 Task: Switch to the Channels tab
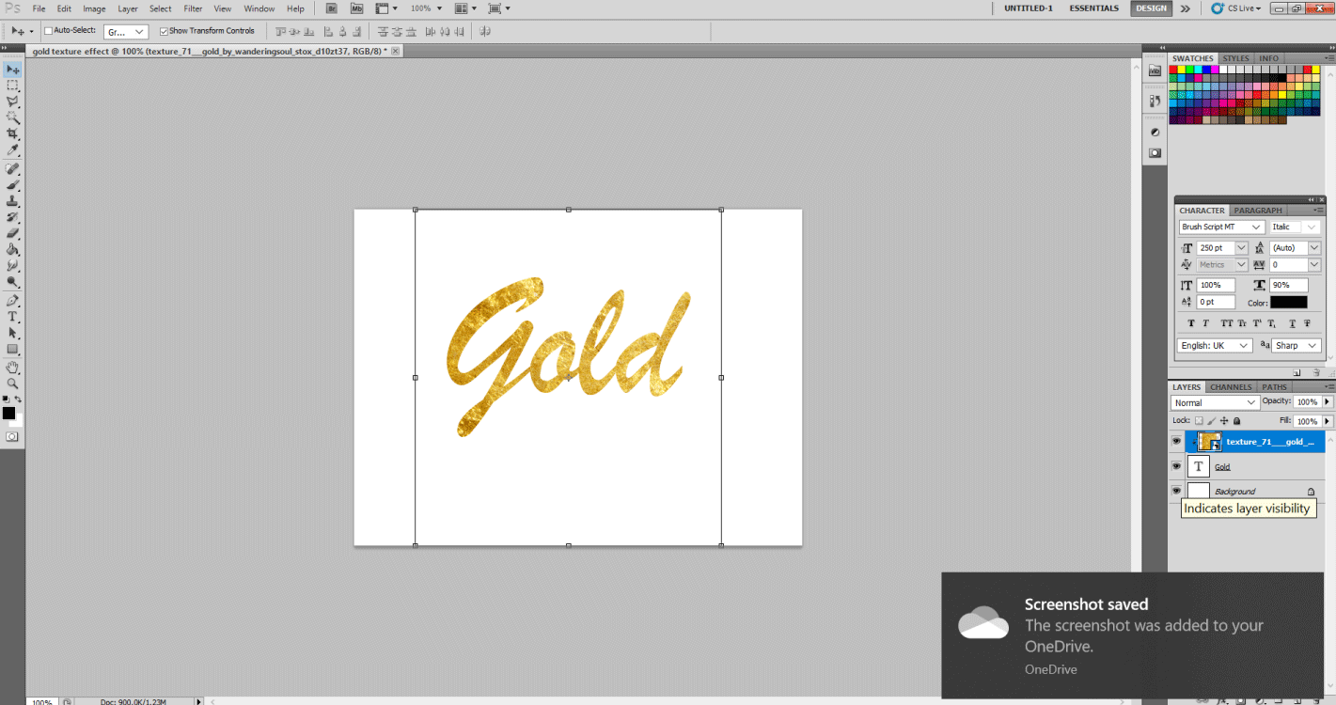click(1230, 386)
